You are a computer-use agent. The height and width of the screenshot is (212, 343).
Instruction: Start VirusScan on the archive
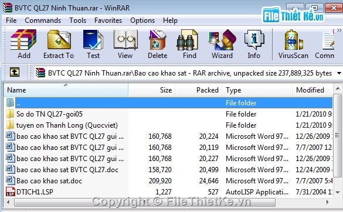click(293, 44)
